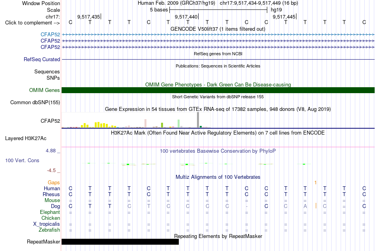Select the Mouse alignment row label

click(52, 200)
